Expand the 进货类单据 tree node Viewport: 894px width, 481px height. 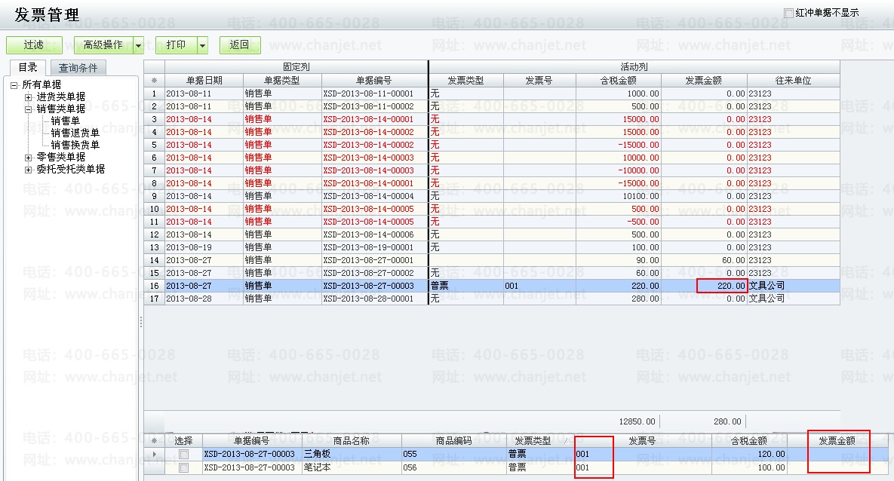tap(29, 97)
